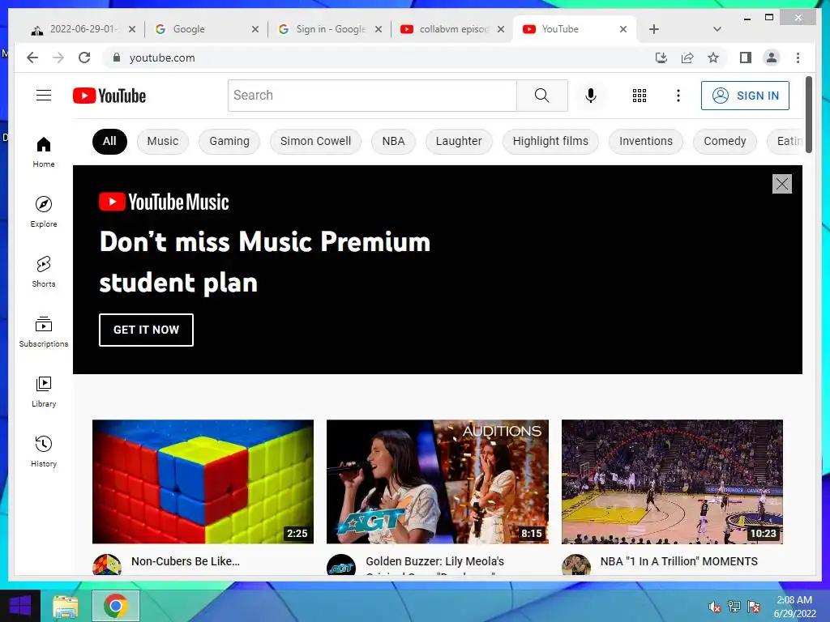Open the AGT Golden Buzzer thumbnail
Screen dimensions: 830x622
point(437,481)
